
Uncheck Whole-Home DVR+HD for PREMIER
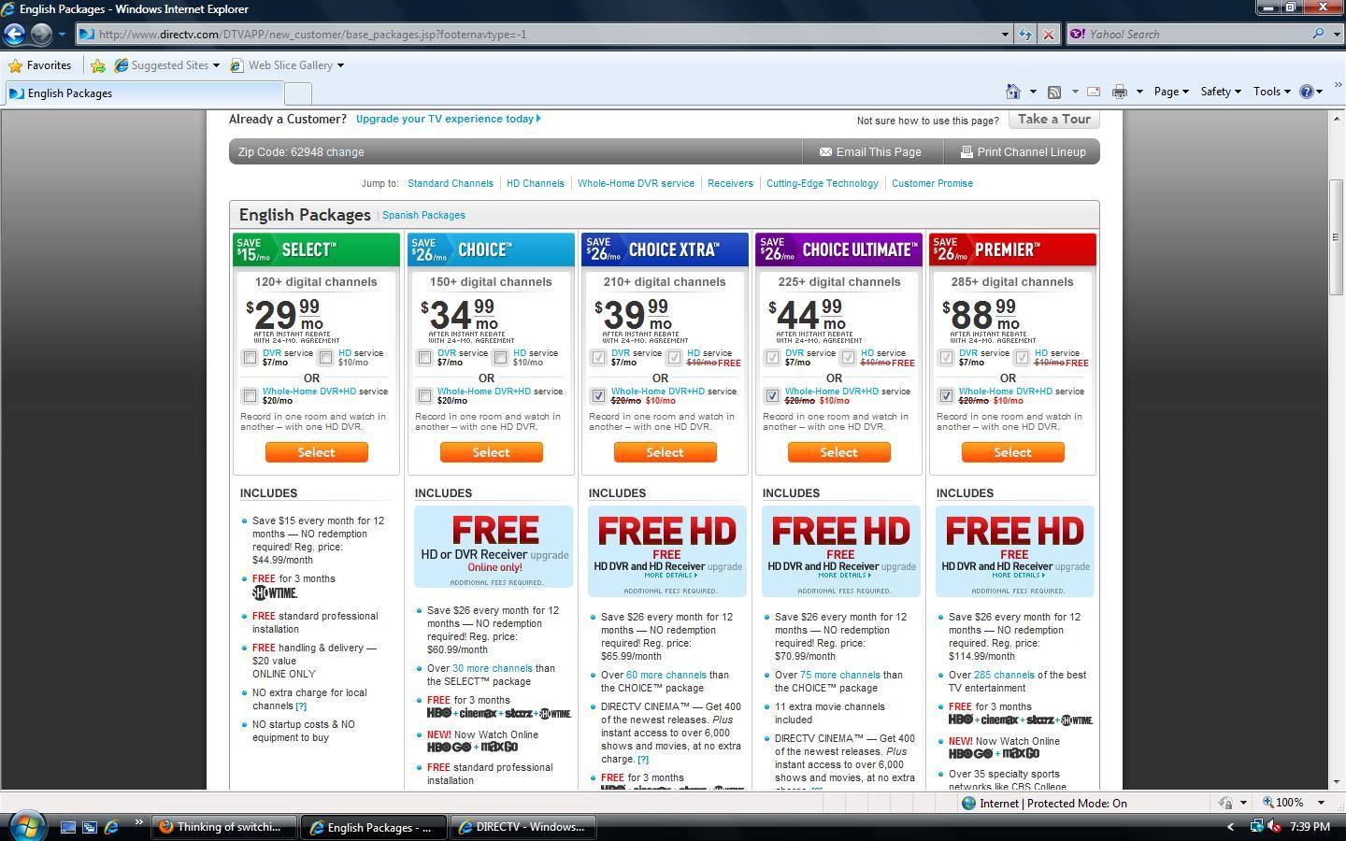946,395
